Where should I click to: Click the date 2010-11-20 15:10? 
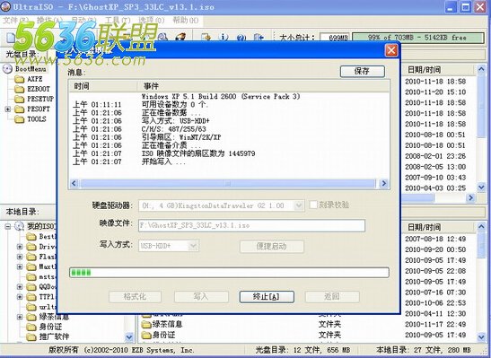pos(435,92)
